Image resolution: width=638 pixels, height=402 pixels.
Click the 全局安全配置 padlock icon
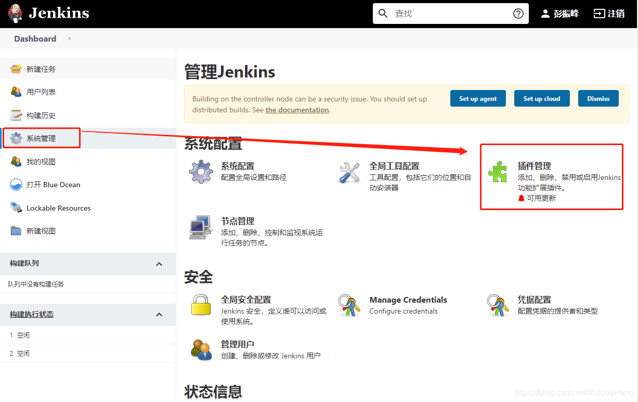click(x=201, y=305)
